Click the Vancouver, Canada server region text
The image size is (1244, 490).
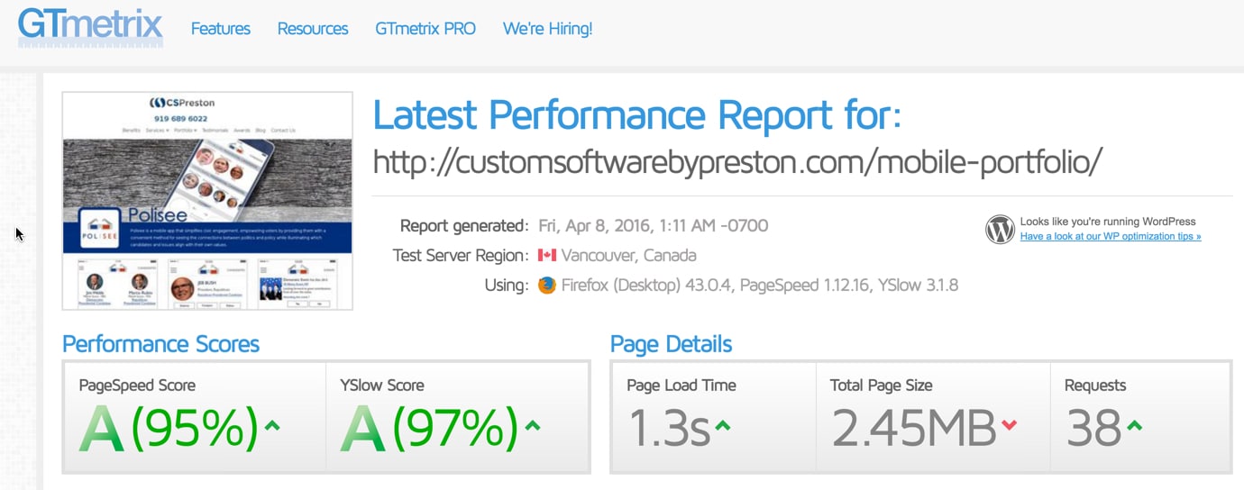coord(628,256)
